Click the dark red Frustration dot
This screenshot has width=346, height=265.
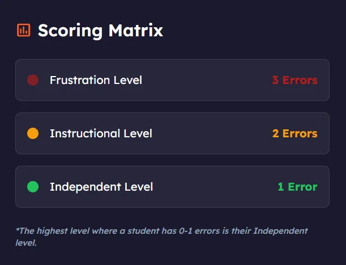pos(33,80)
